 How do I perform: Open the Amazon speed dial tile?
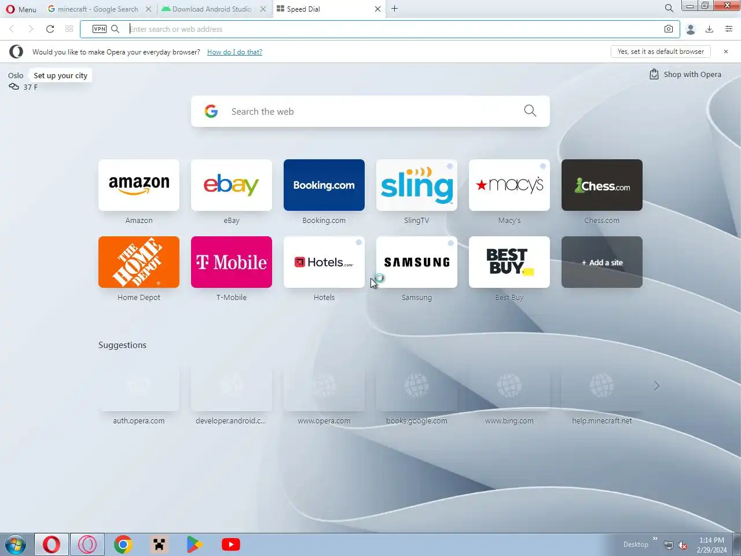[139, 185]
